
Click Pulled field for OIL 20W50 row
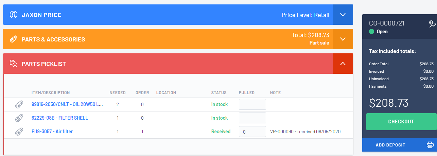pyautogui.click(x=252, y=104)
